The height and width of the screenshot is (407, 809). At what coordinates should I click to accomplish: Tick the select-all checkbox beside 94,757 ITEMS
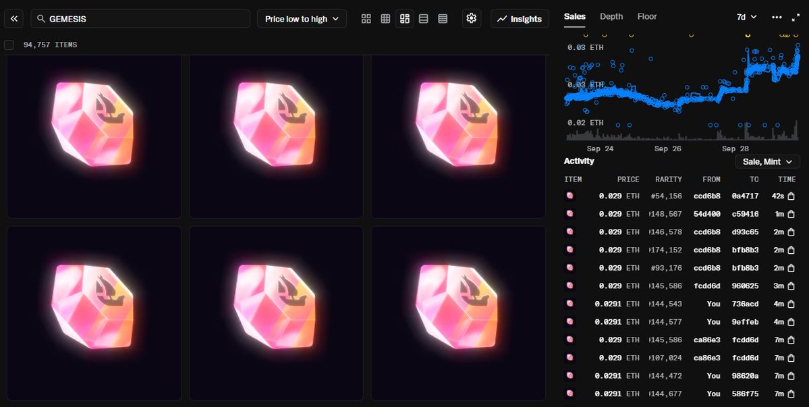(x=9, y=45)
